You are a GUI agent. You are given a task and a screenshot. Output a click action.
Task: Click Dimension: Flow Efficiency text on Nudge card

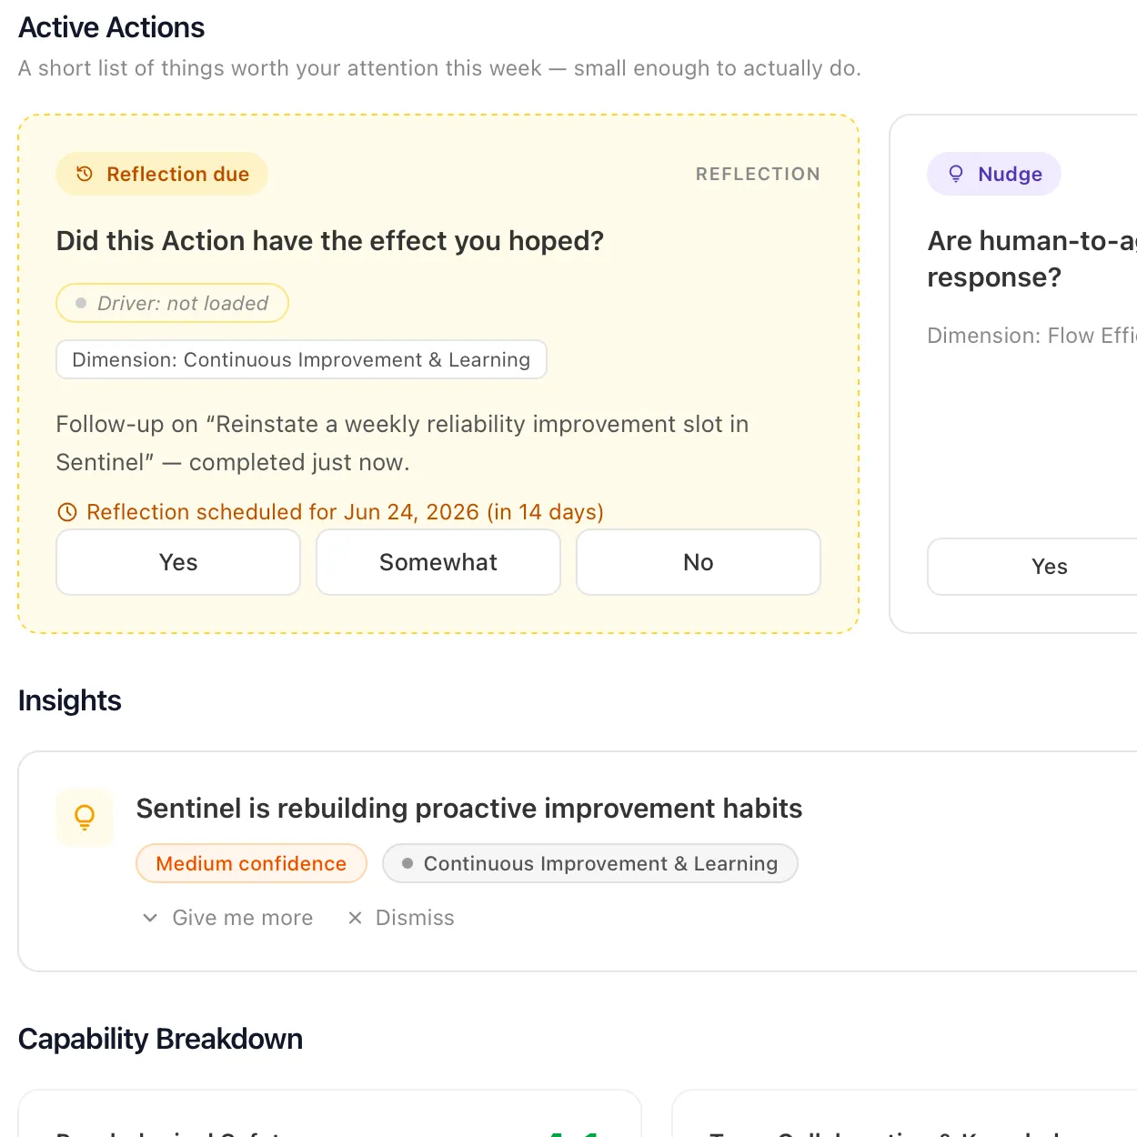pos(1032,336)
